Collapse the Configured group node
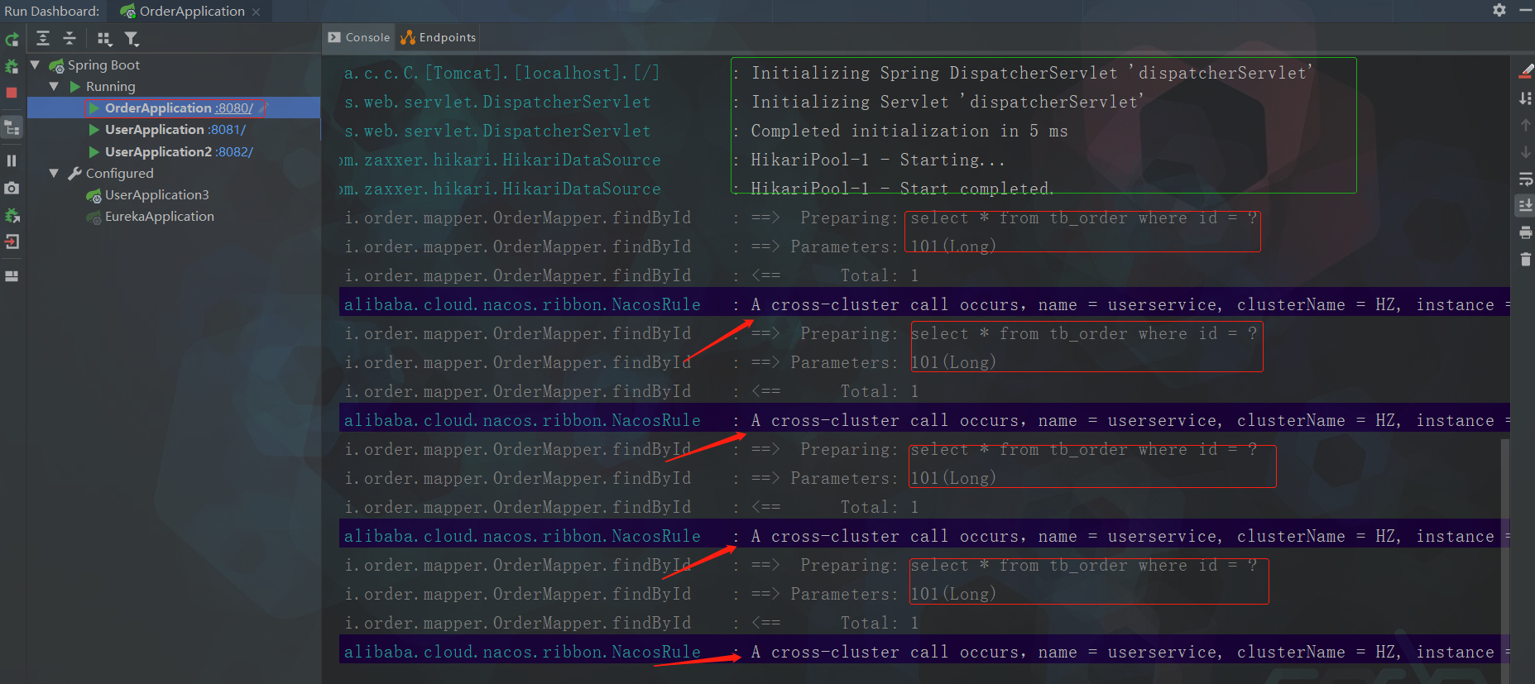The height and width of the screenshot is (684, 1535). [54, 173]
